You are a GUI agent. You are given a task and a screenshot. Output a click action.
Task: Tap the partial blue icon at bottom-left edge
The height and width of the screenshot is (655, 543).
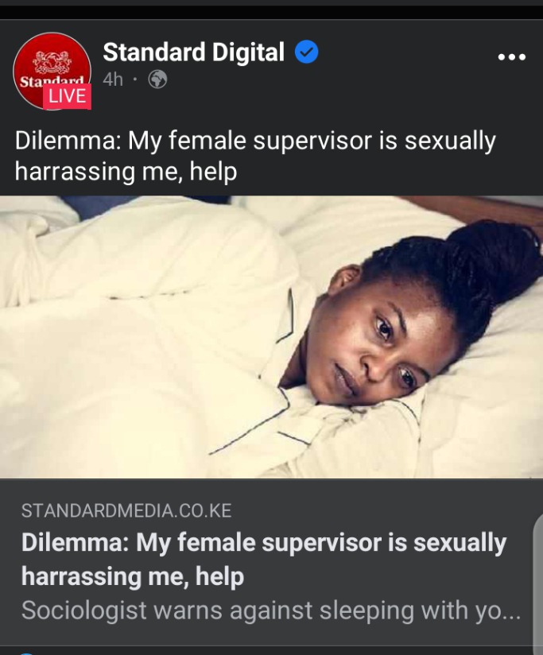pos(26,653)
